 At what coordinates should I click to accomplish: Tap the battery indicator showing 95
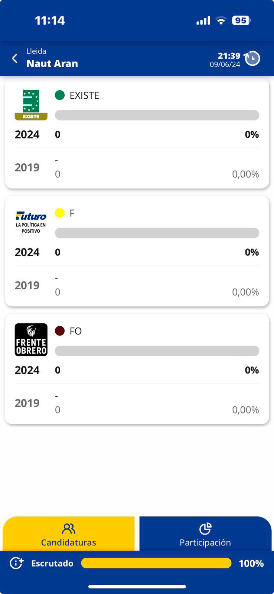[241, 20]
